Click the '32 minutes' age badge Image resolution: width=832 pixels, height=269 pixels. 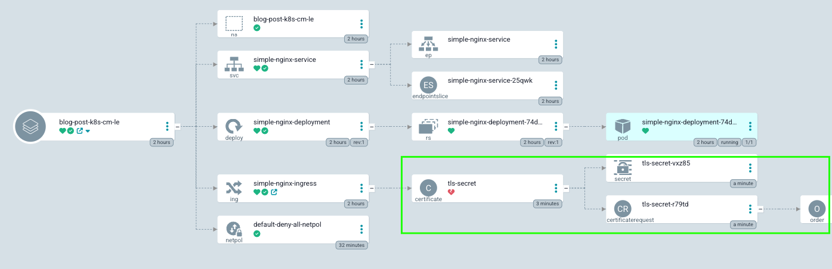point(351,245)
